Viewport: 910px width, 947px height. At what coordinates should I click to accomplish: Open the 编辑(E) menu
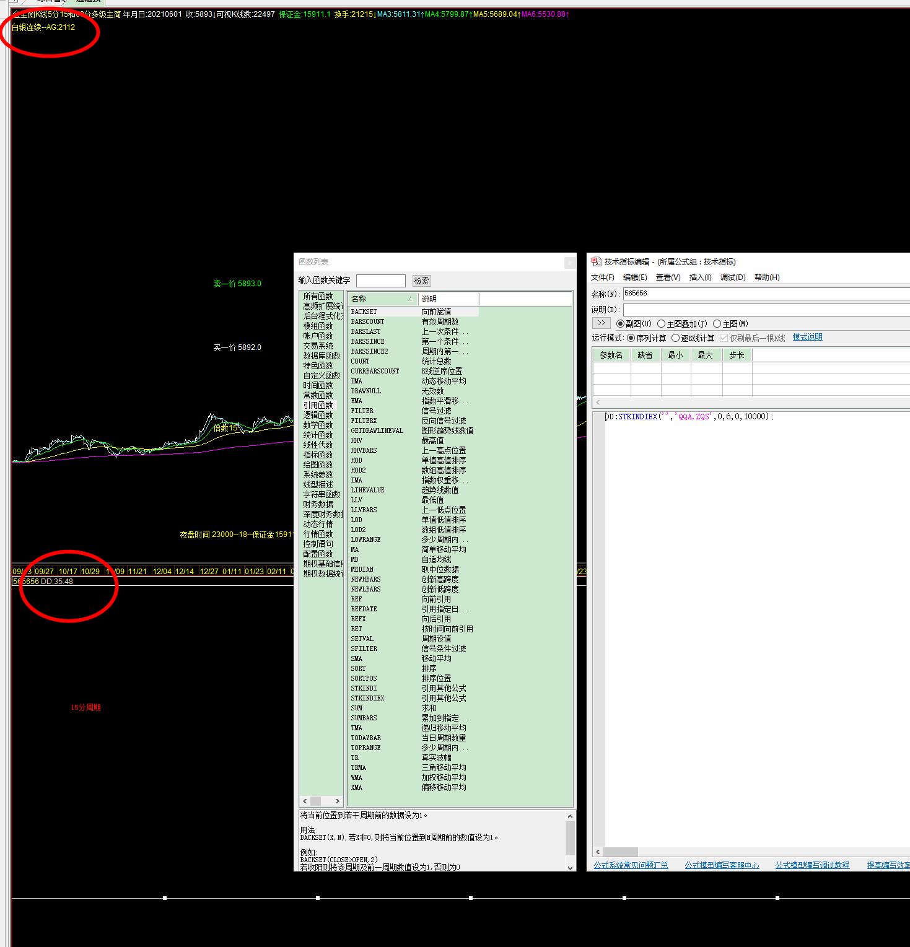pyautogui.click(x=635, y=277)
